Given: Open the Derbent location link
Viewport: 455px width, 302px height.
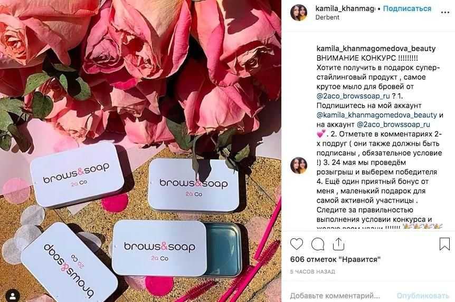Looking at the screenshot, I should coord(327,17).
